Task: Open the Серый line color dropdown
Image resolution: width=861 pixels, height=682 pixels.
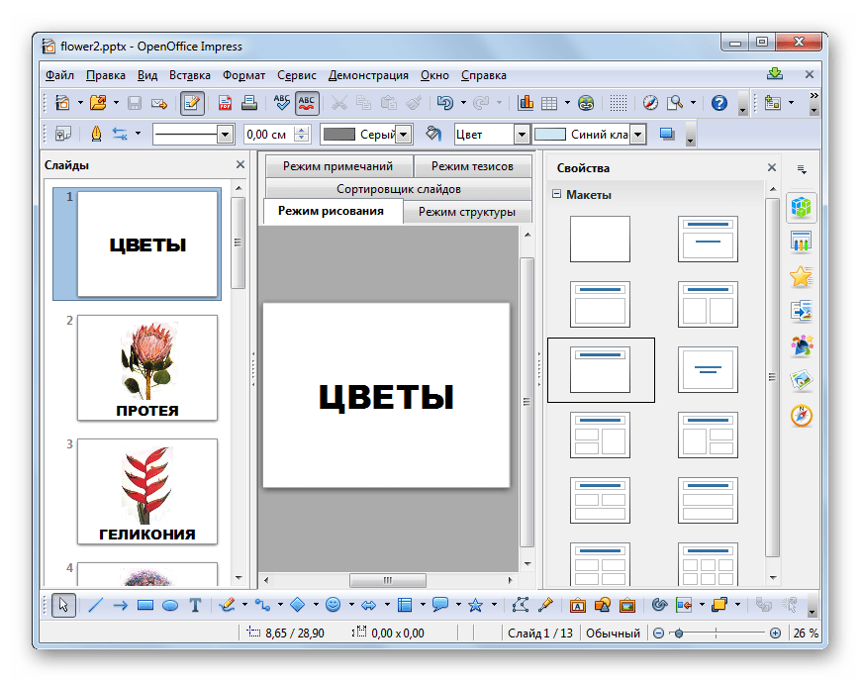Action: (x=404, y=134)
